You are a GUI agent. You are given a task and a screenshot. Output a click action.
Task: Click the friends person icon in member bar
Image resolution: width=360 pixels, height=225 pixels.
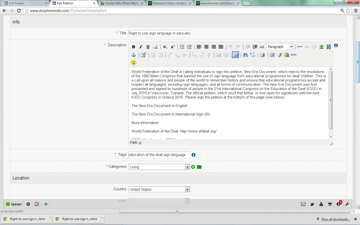point(321,204)
